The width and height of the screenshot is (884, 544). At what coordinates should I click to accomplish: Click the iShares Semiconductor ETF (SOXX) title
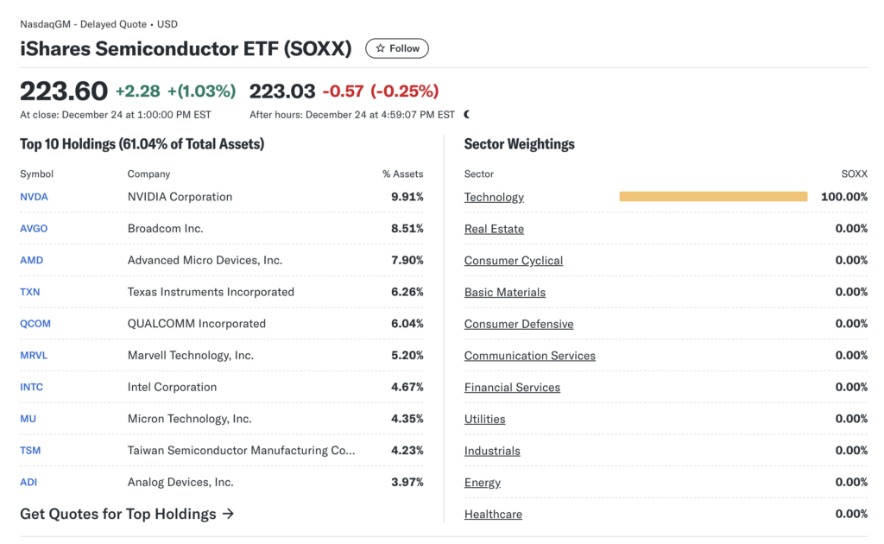(186, 48)
